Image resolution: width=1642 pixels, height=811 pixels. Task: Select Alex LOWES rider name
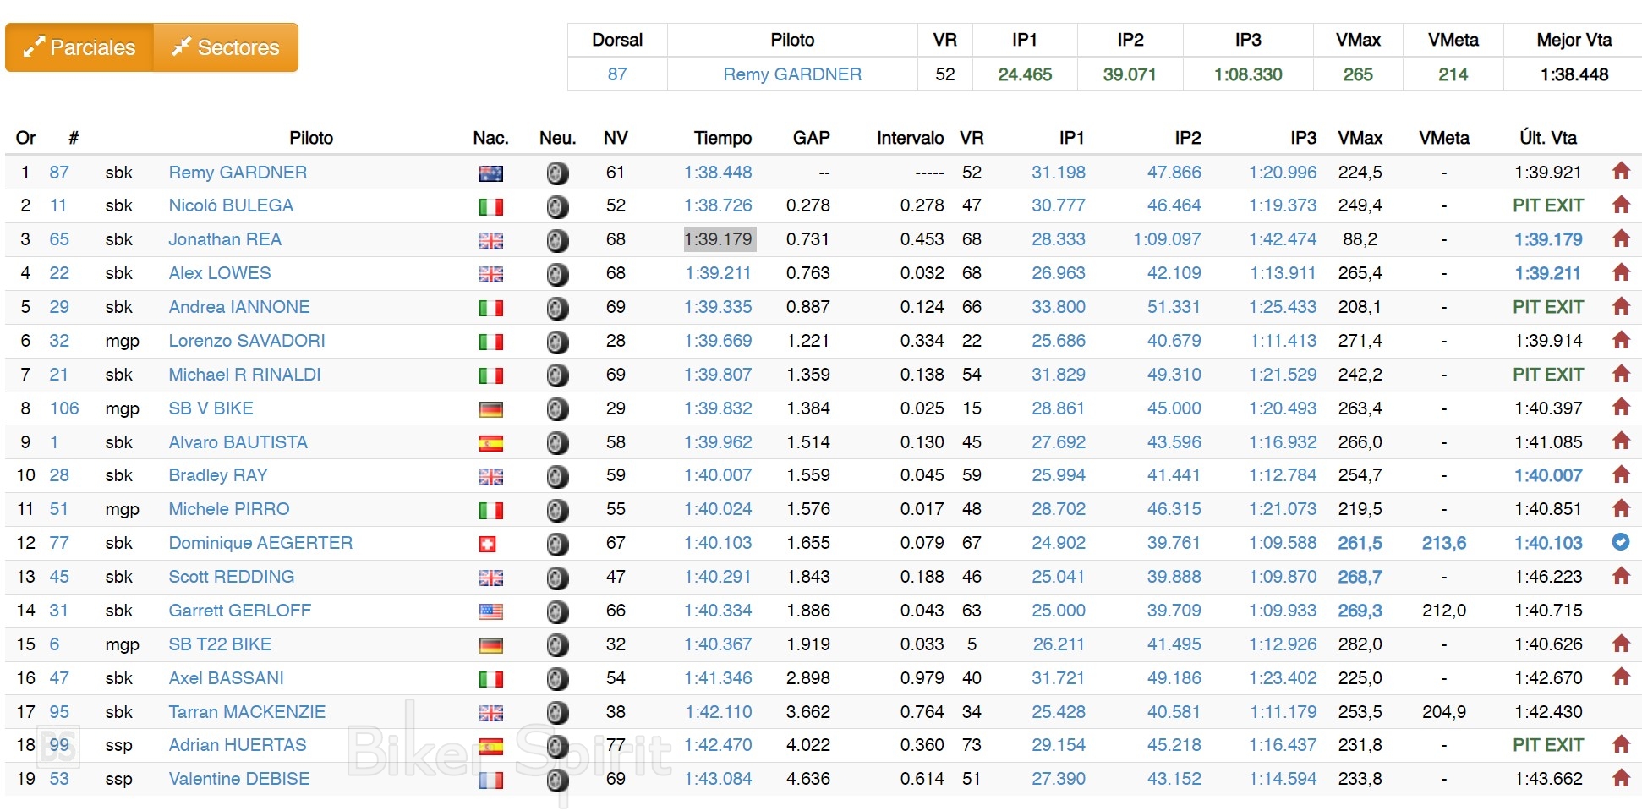(x=220, y=273)
